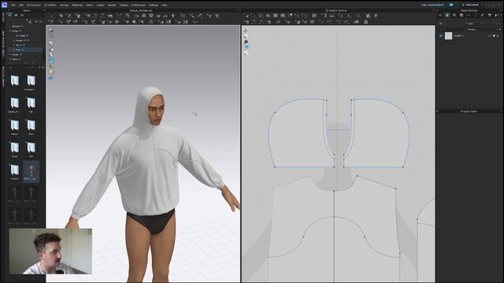The image size is (504, 283).
Task: Open the Texture folder in the library
Action: [14, 171]
